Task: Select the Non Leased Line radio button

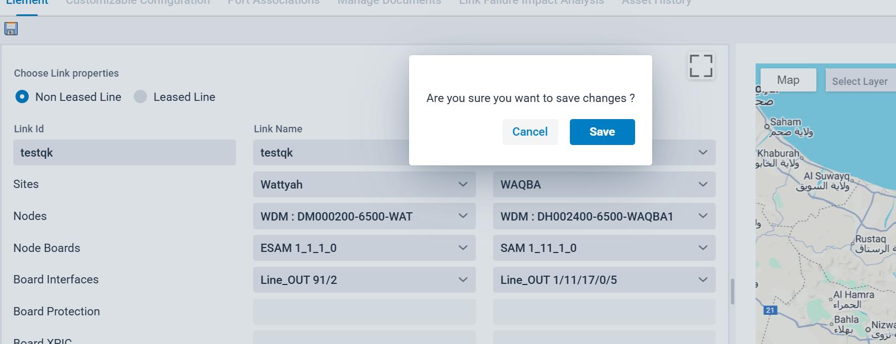Action: point(22,97)
